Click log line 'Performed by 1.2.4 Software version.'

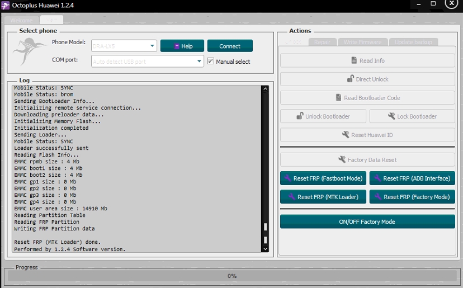70,249
